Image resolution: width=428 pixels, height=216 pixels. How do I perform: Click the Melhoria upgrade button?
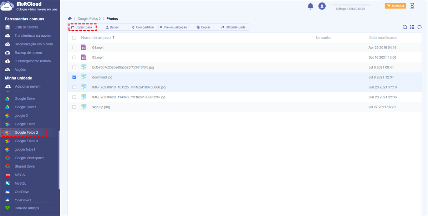tap(396, 6)
